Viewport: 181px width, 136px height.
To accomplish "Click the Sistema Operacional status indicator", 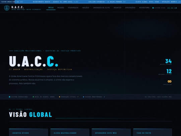I will (x=18, y=97).
